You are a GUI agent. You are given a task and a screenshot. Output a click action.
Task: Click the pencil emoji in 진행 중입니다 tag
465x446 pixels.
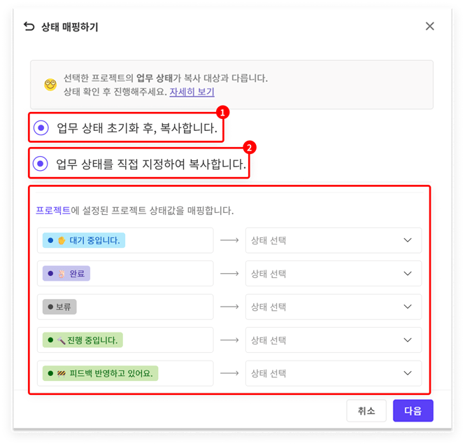pos(62,340)
